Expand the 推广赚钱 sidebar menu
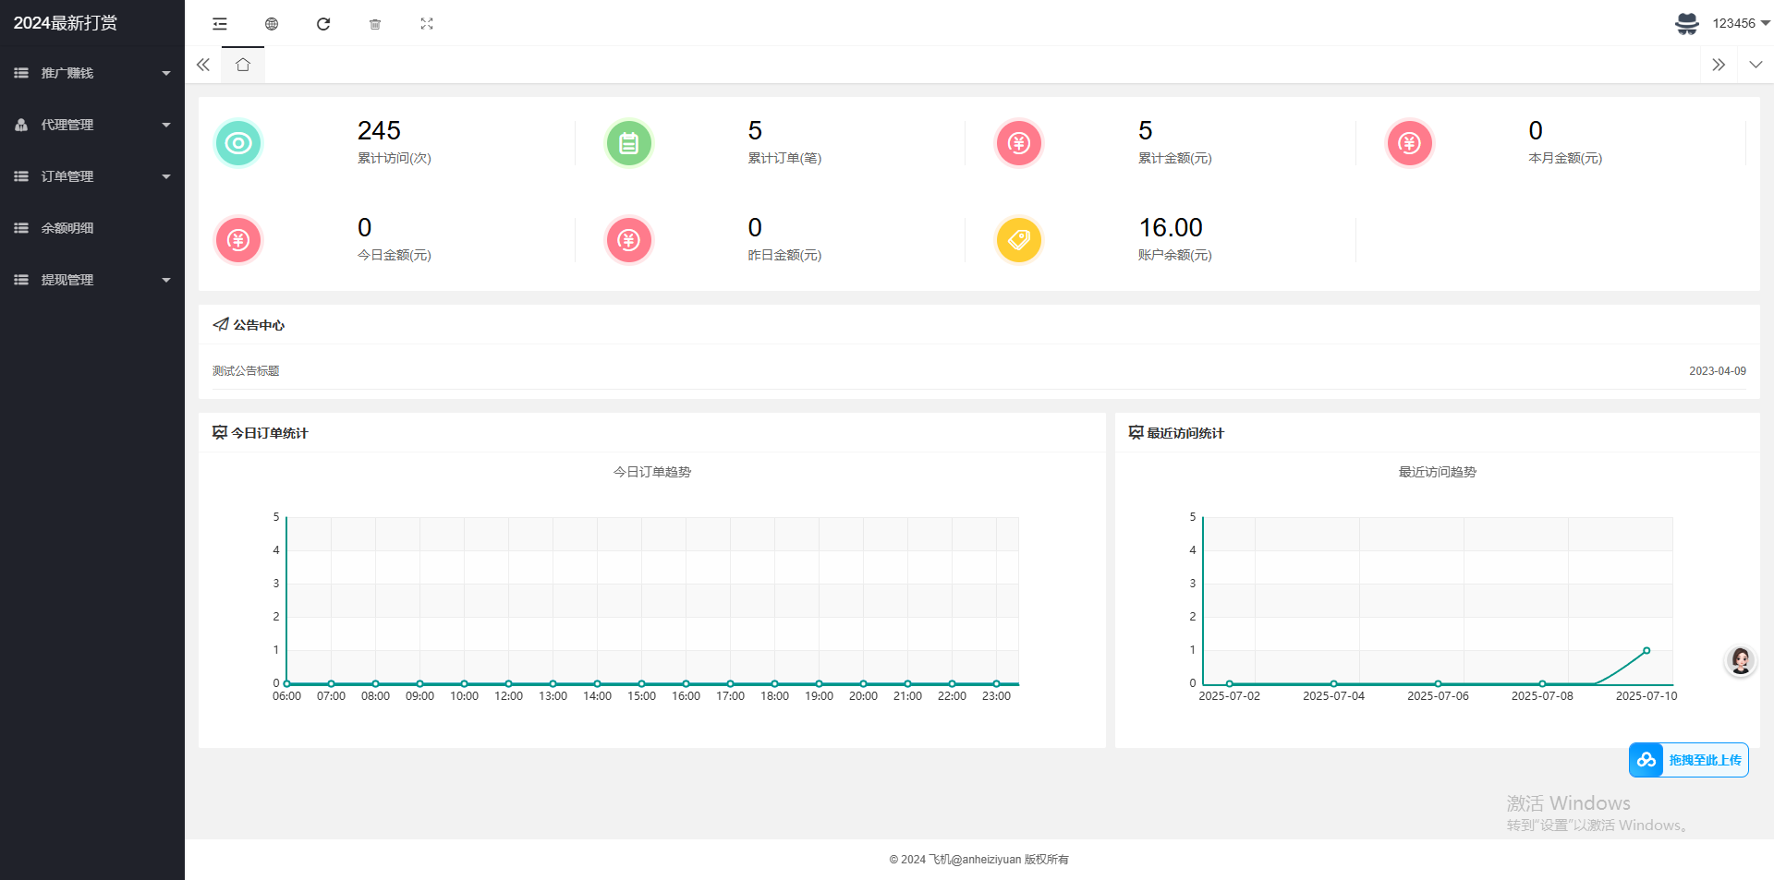 92,73
